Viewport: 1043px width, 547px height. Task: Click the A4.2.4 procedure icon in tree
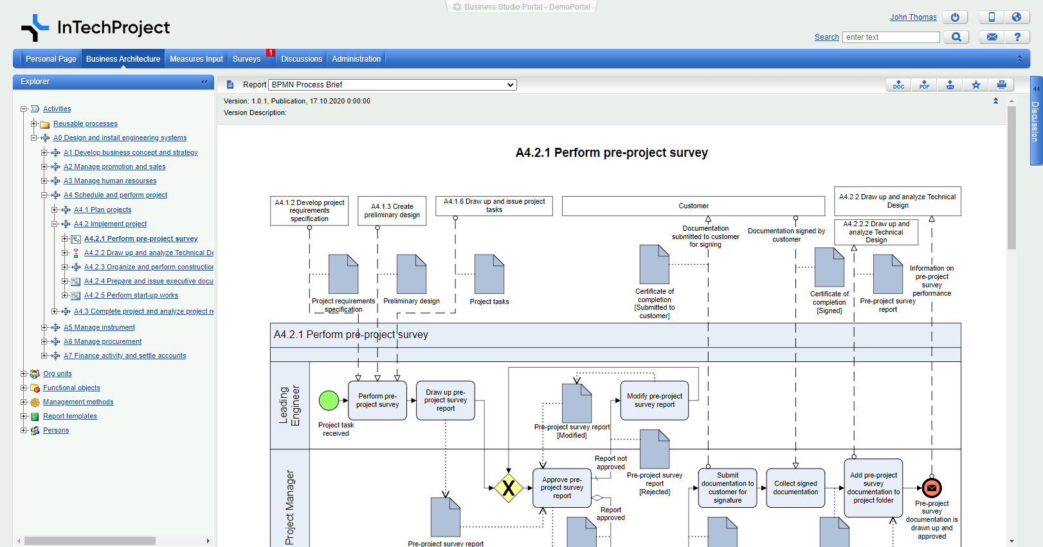[76, 282]
